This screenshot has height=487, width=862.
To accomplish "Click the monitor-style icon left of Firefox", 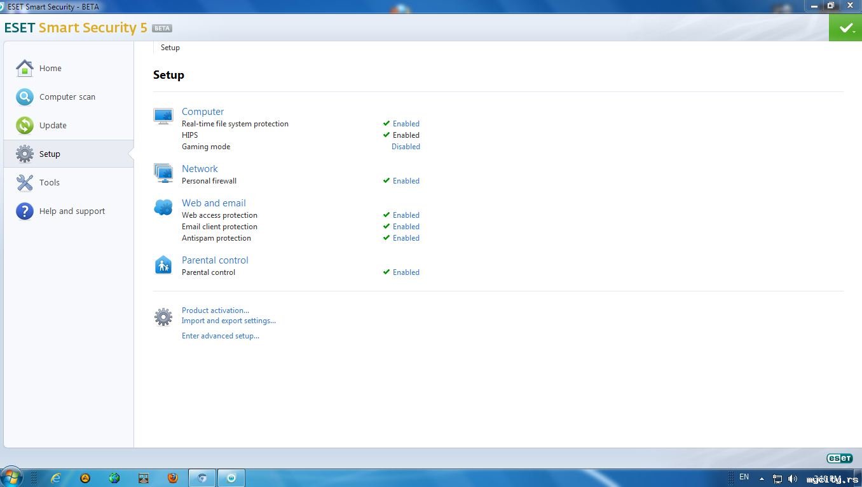I will pos(144,478).
